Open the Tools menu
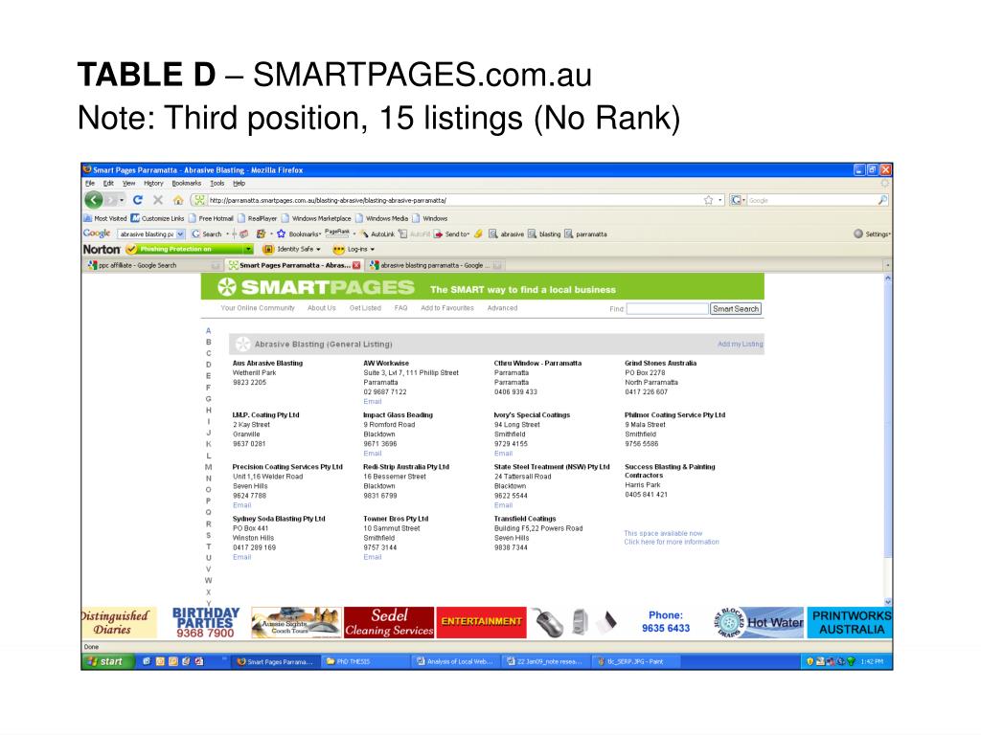 point(217,183)
